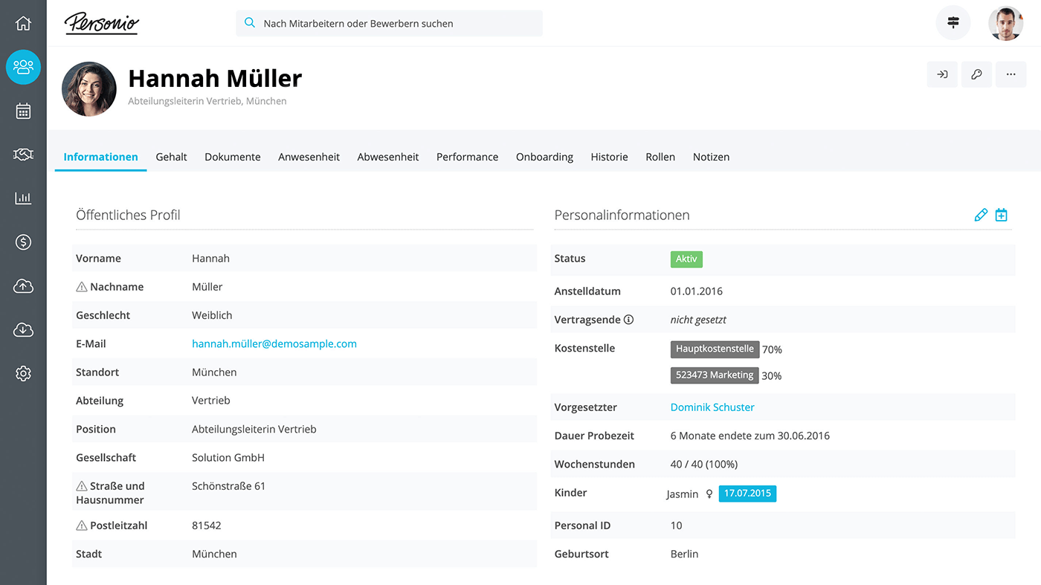Select the Dokumente tab
1041x585 pixels.
click(232, 157)
